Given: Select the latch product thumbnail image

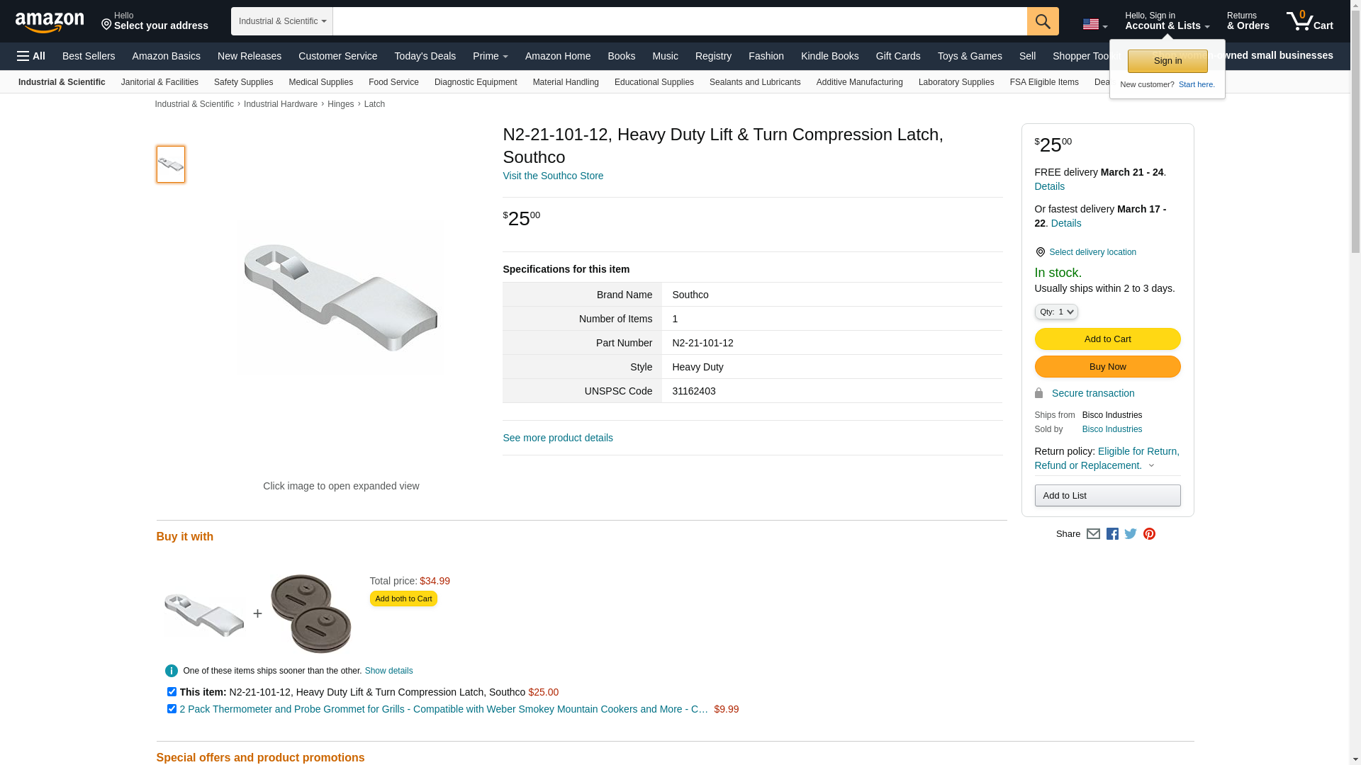Looking at the screenshot, I should (x=171, y=164).
